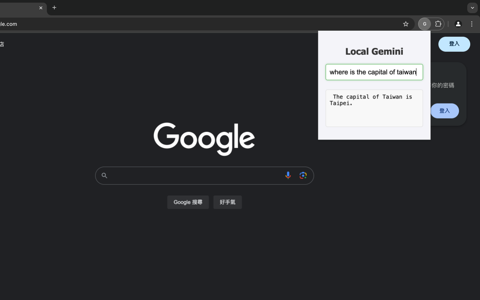Click 登入 on the password save prompt
480x300 pixels.
[x=444, y=111]
